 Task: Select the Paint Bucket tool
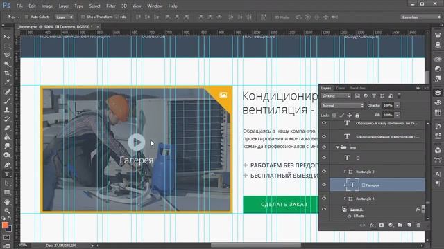pos(7,137)
